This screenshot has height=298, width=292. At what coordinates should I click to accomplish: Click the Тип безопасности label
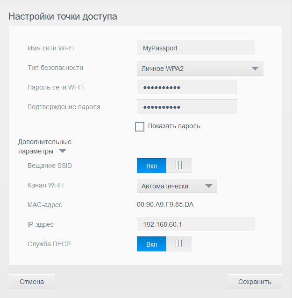pyautogui.click(x=55, y=68)
